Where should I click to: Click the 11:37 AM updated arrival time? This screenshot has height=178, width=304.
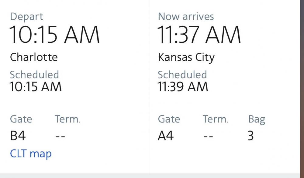pyautogui.click(x=199, y=34)
